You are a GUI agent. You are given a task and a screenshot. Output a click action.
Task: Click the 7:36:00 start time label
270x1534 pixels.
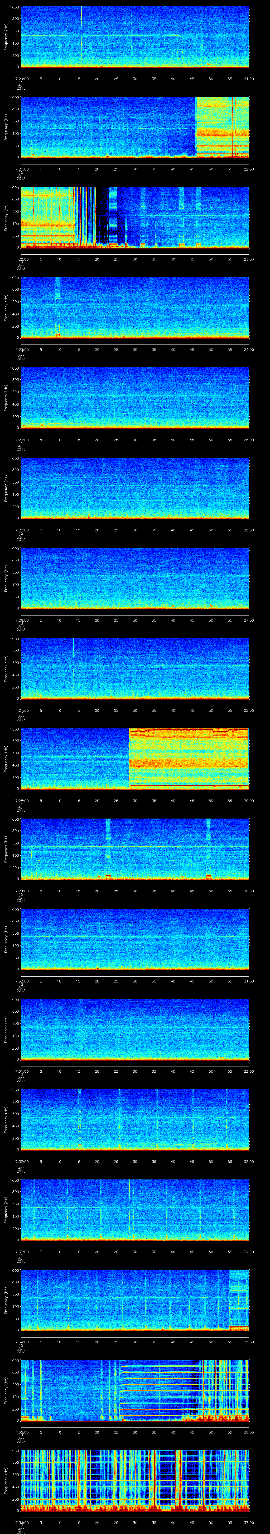pos(21,1523)
